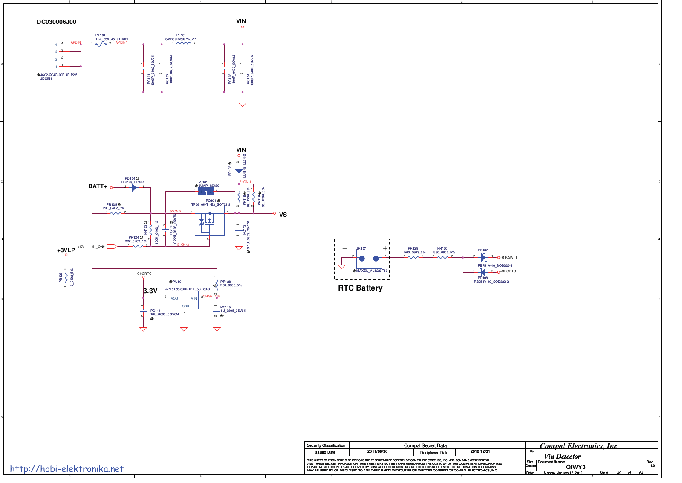Click the Monday, January 16, 2012 date
This screenshot has height=483, width=682.
(563, 473)
